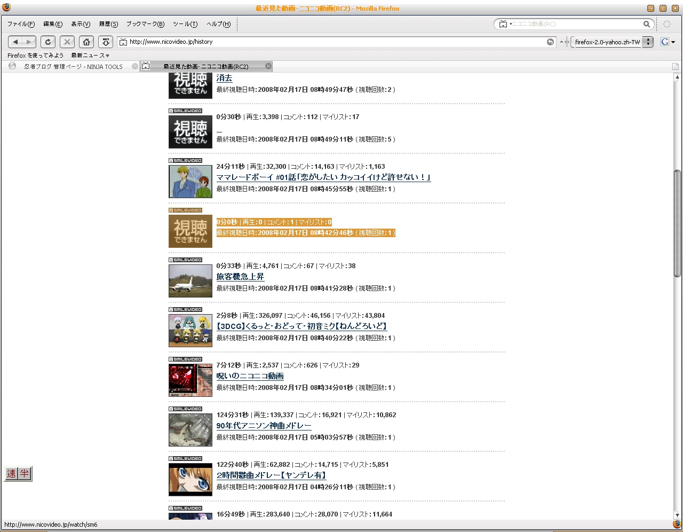Click the vertical scrollbar thumb
The image size is (683, 532).
coord(677,223)
